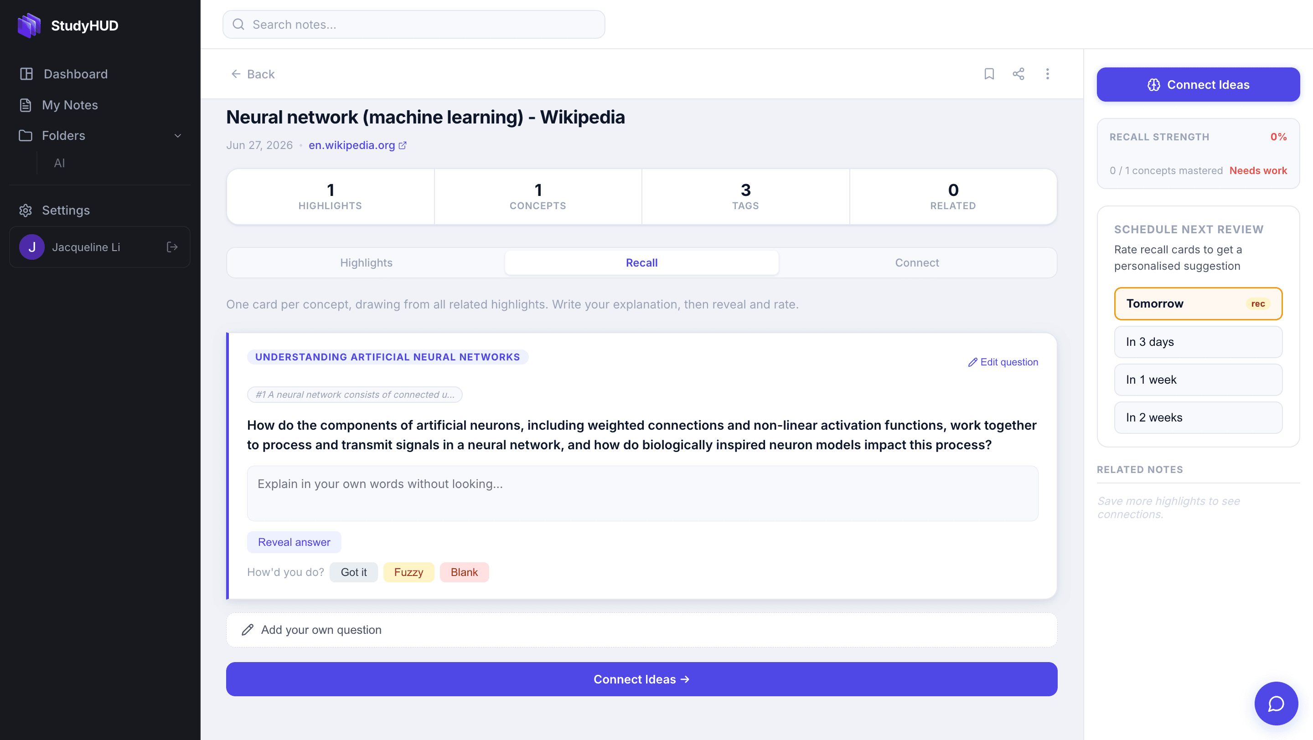Bookmark this note using the bookmark icon
The image size is (1313, 740).
pyautogui.click(x=989, y=74)
